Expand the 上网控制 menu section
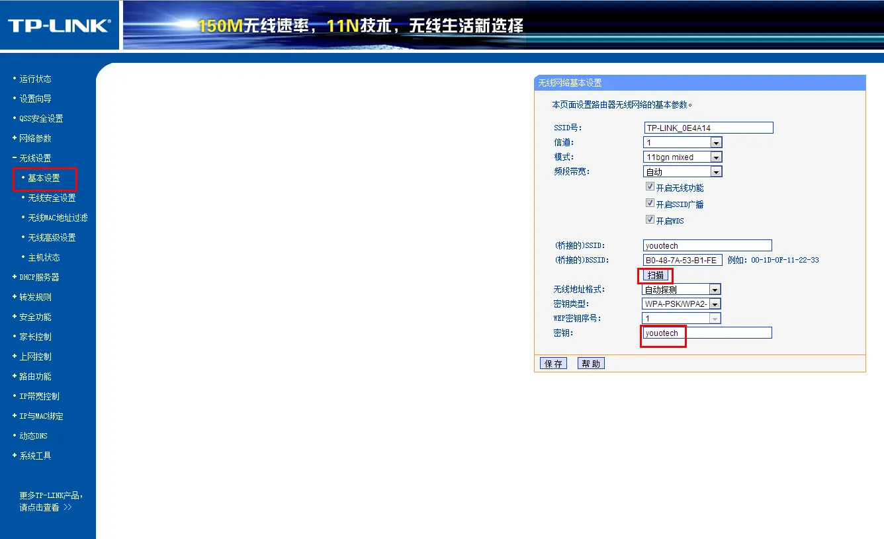 pos(35,356)
